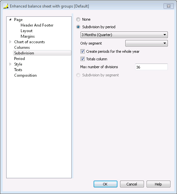Expand the Style tree node
This screenshot has width=177, height=194.
tap(10, 64)
